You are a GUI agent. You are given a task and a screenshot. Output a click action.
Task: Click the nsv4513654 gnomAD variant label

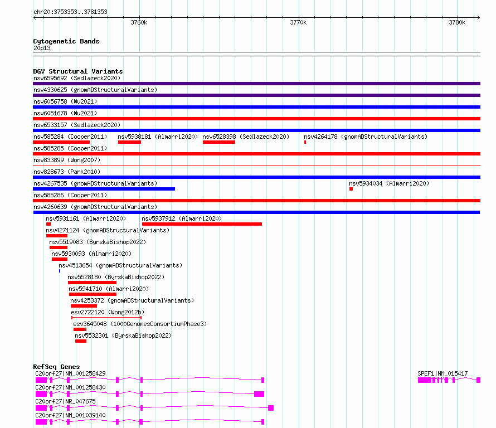(x=120, y=265)
